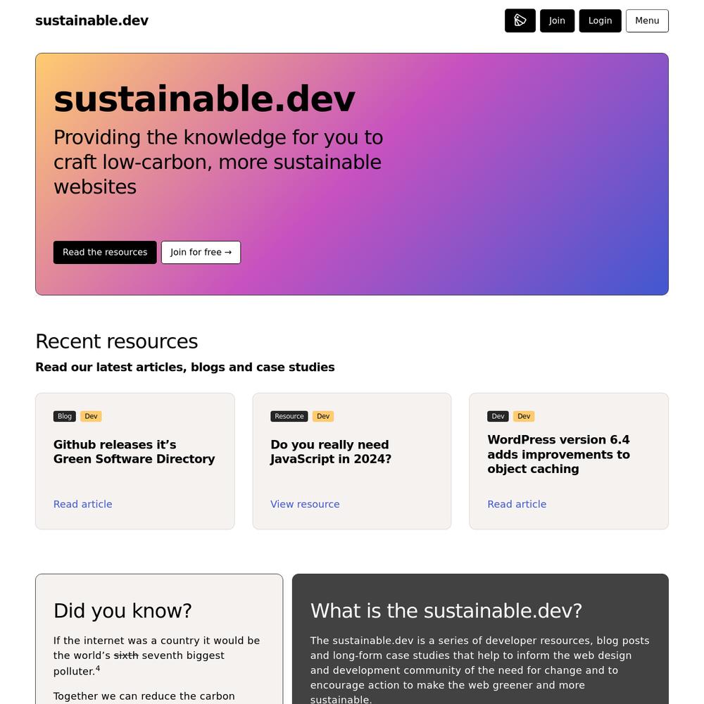The width and height of the screenshot is (704, 704).
Task: Click the black paint-swatch theme icon button
Action: tap(520, 20)
